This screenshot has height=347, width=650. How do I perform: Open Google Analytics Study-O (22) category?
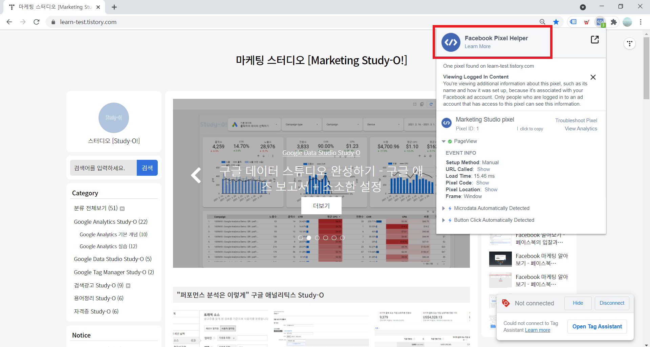(111, 222)
